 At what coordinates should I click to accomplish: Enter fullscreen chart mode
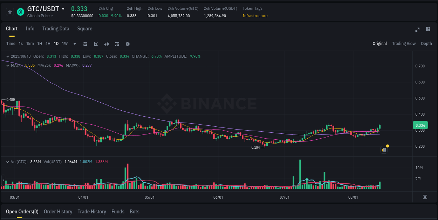417,30
